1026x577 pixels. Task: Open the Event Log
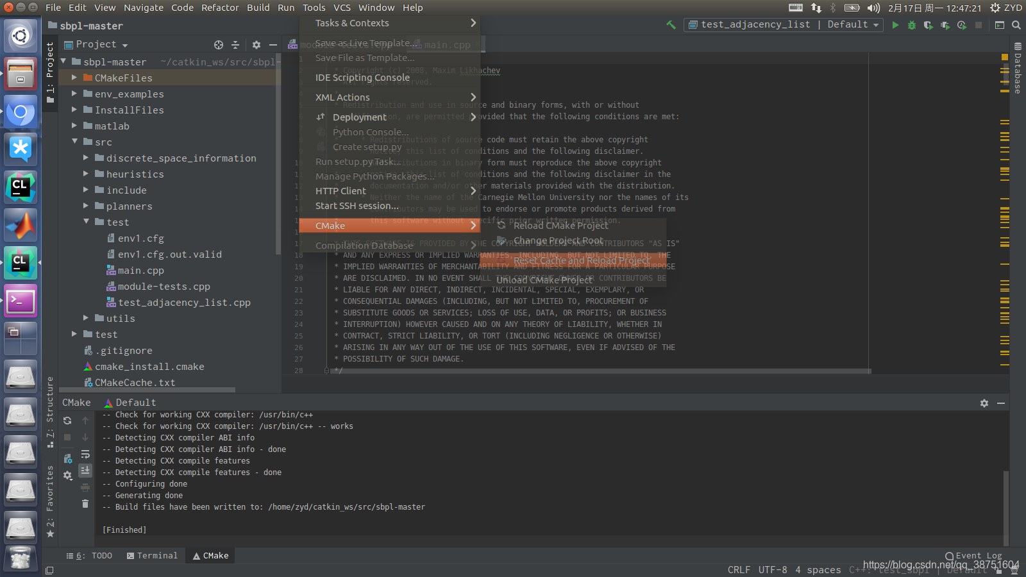tap(973, 556)
